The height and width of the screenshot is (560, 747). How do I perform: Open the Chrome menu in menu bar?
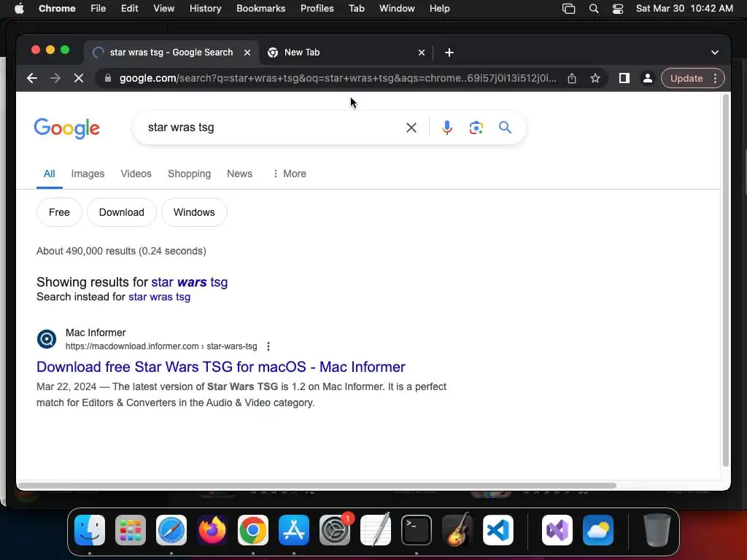point(57,9)
